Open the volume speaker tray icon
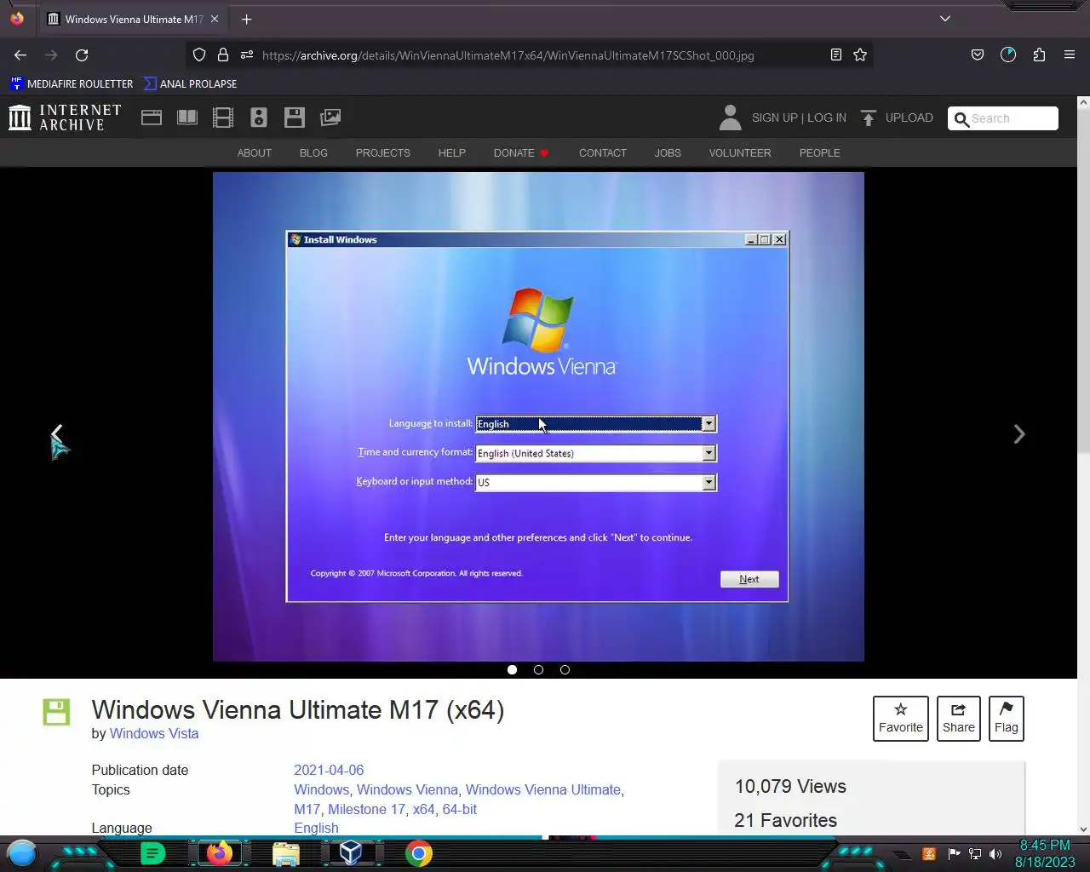The image size is (1090, 872). click(x=995, y=854)
